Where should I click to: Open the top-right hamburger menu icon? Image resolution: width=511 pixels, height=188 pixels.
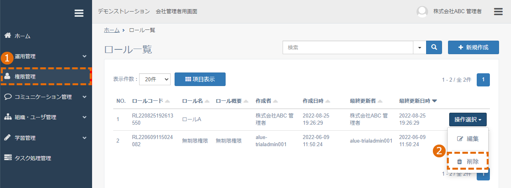point(498,12)
